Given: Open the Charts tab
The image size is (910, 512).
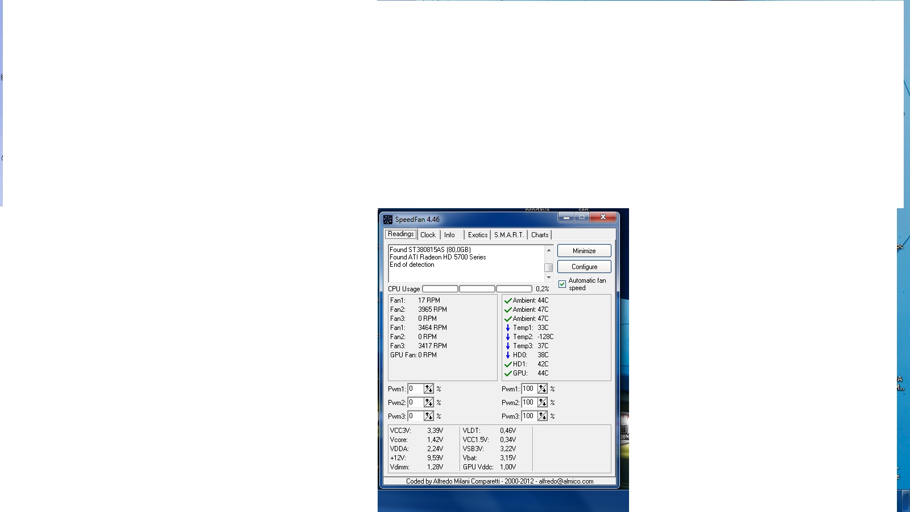Looking at the screenshot, I should [x=540, y=235].
